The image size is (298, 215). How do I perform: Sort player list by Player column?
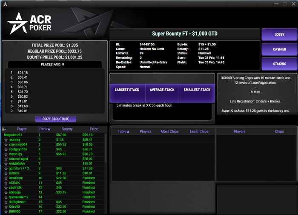(x=21, y=129)
